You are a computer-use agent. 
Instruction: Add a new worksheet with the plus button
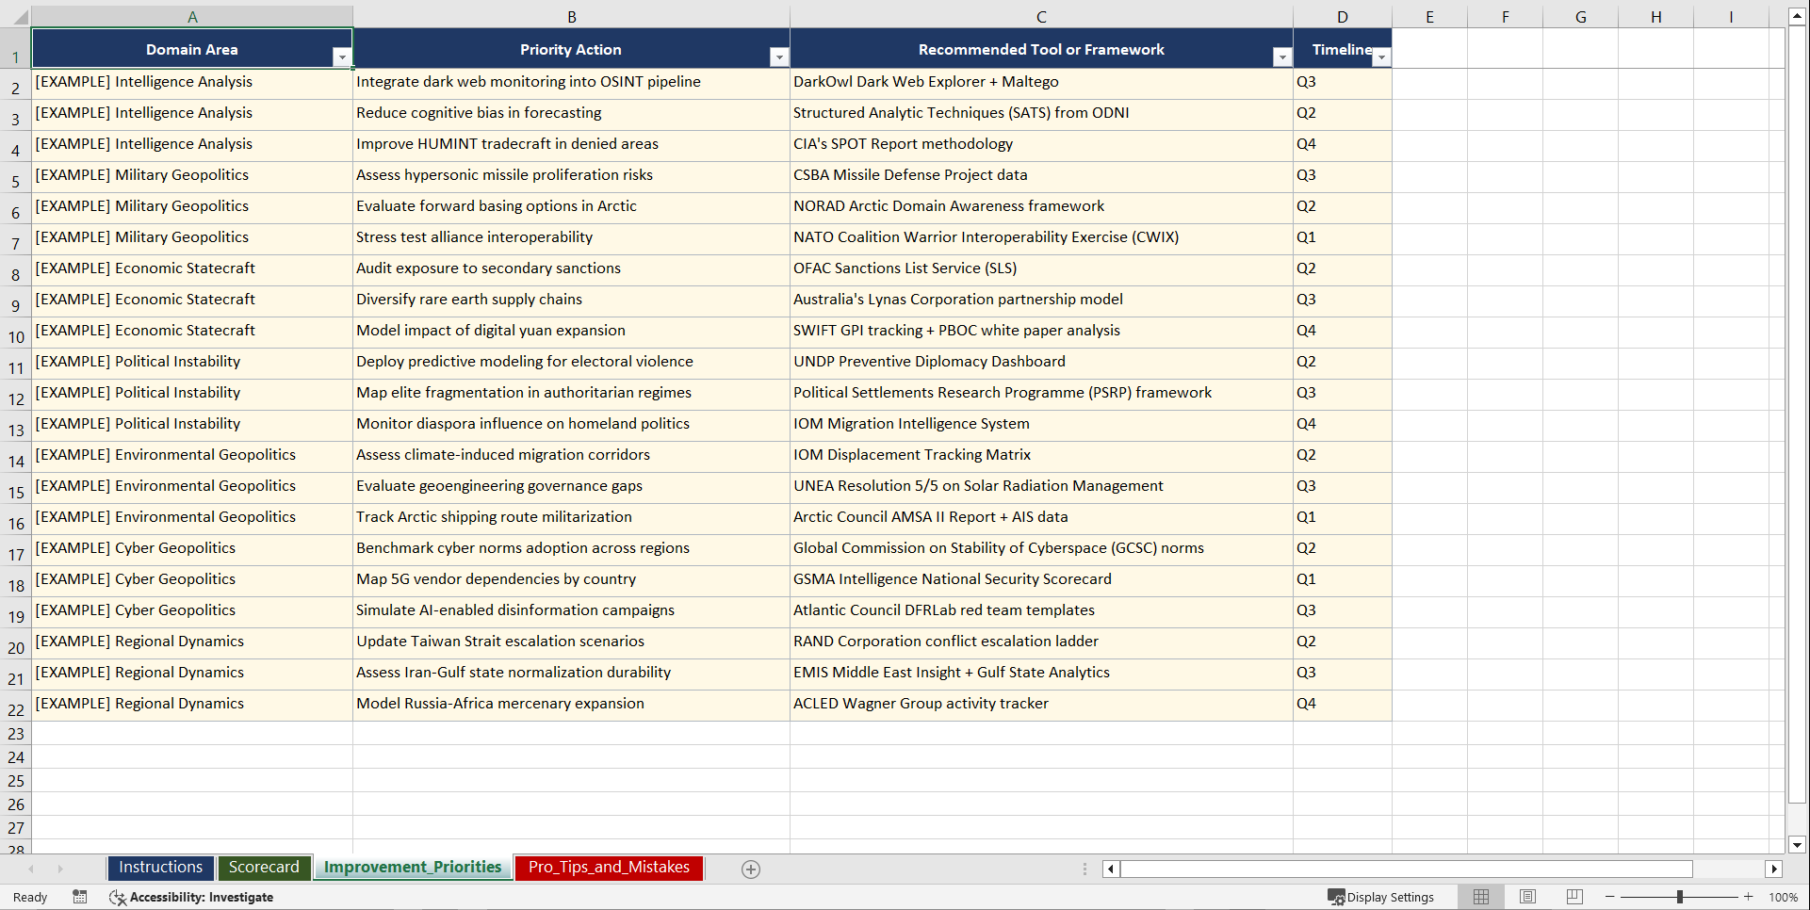click(x=751, y=869)
